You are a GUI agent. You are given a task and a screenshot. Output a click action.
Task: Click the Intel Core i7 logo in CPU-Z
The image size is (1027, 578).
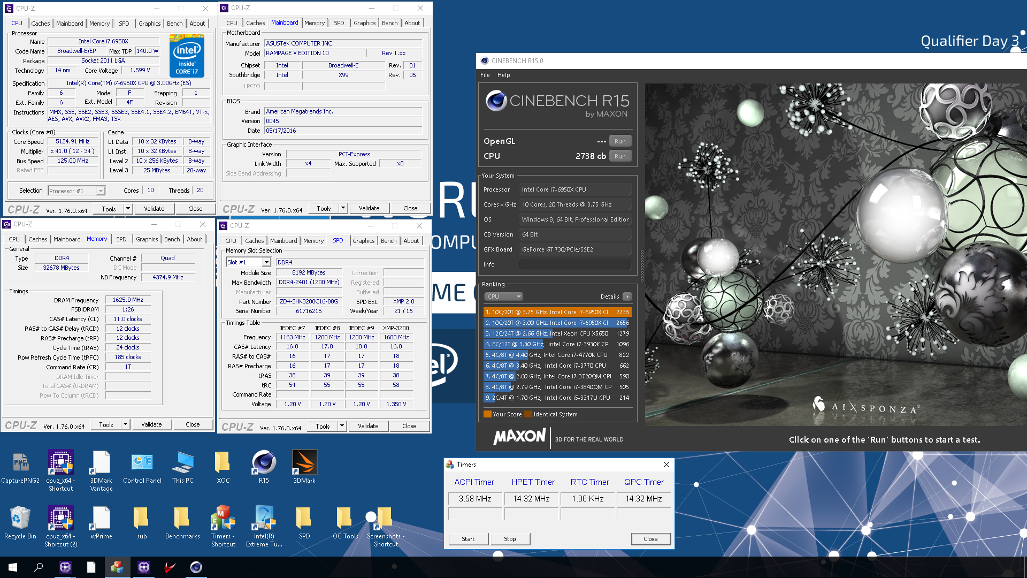coord(187,56)
